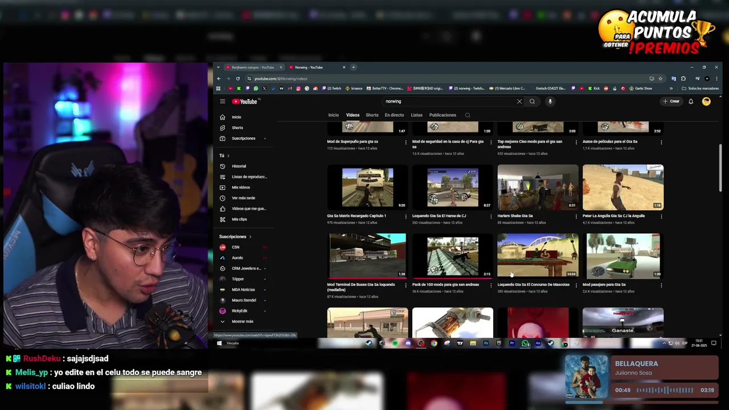The width and height of the screenshot is (729, 410).
Task: Open After Effects from the Windows taskbar
Action: point(538,343)
